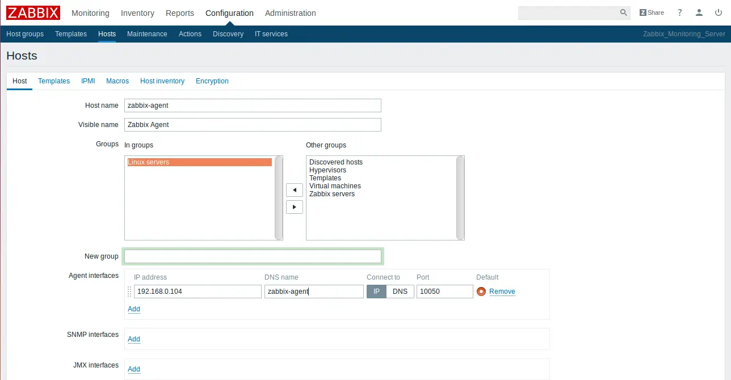Click the Port field
731x380 pixels.
(445, 292)
